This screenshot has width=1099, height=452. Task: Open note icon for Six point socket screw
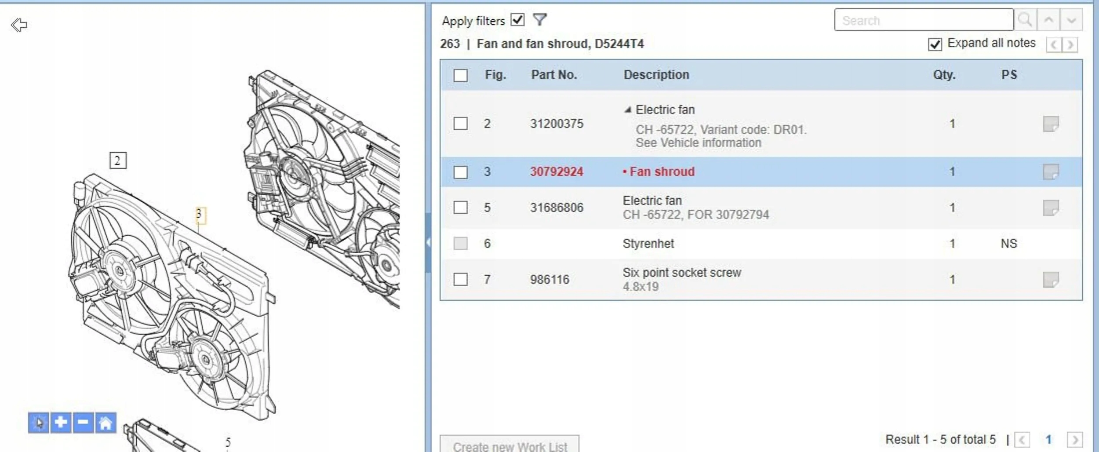click(1051, 280)
